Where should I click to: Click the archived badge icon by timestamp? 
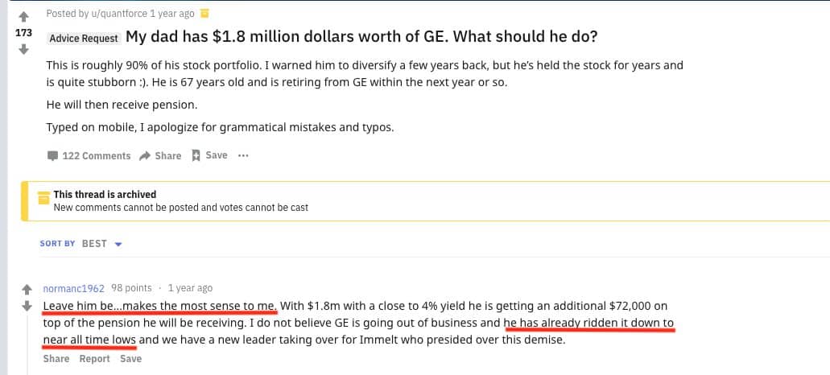204,14
